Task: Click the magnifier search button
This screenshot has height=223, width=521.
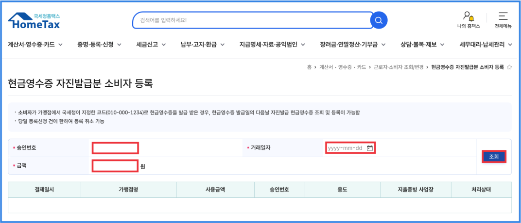Action: pyautogui.click(x=379, y=20)
